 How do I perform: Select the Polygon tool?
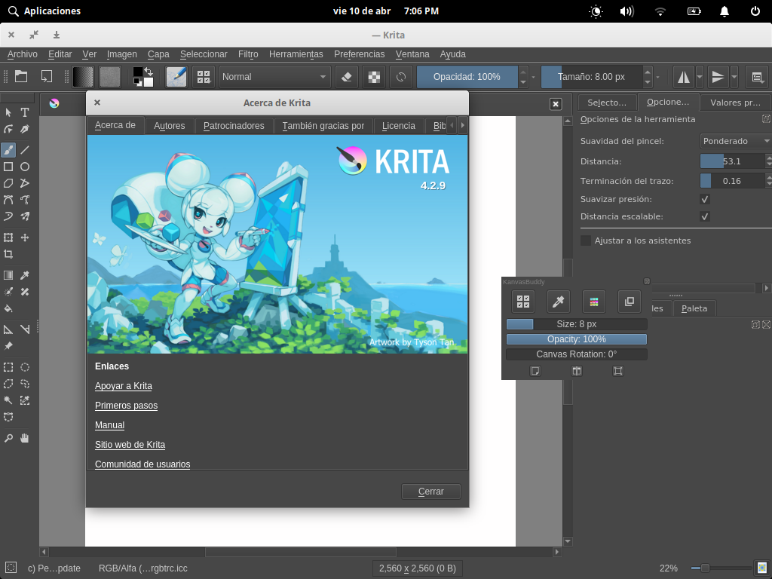click(x=8, y=183)
